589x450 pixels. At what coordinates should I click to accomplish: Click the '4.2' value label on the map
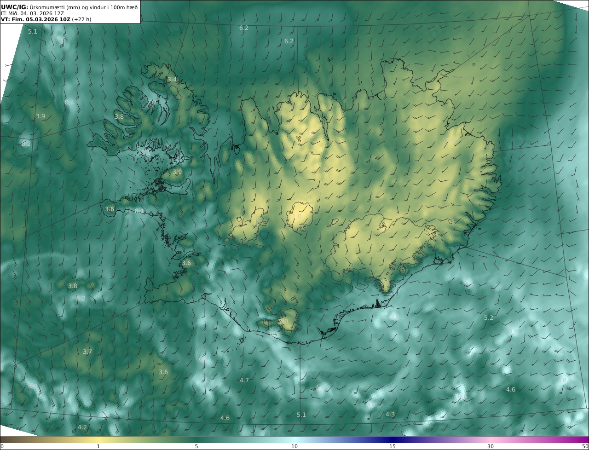[x=82, y=427]
